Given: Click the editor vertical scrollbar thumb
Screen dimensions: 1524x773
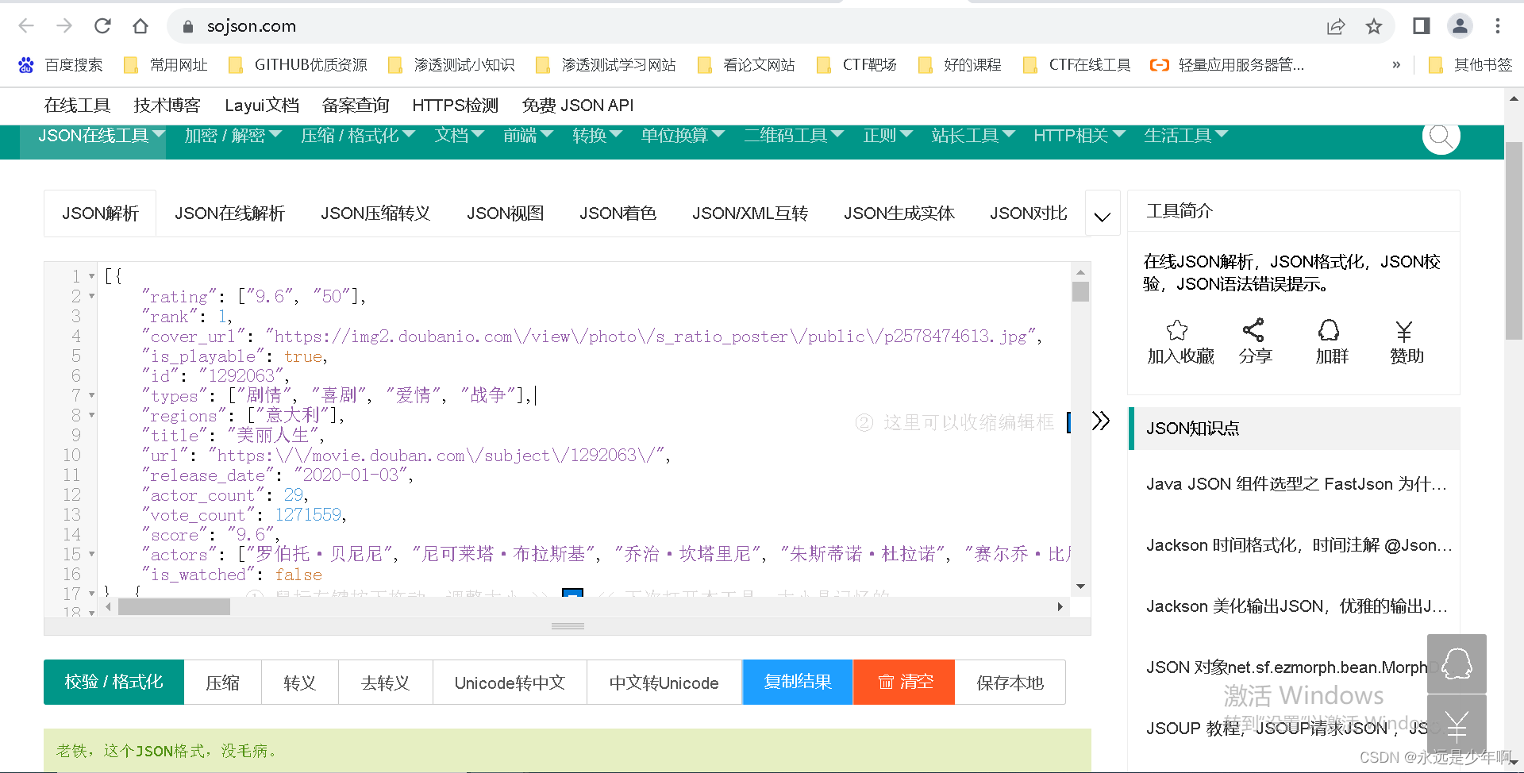Looking at the screenshot, I should 1080,291.
